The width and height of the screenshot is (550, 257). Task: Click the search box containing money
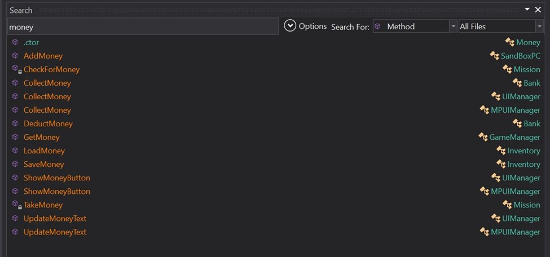[143, 27]
